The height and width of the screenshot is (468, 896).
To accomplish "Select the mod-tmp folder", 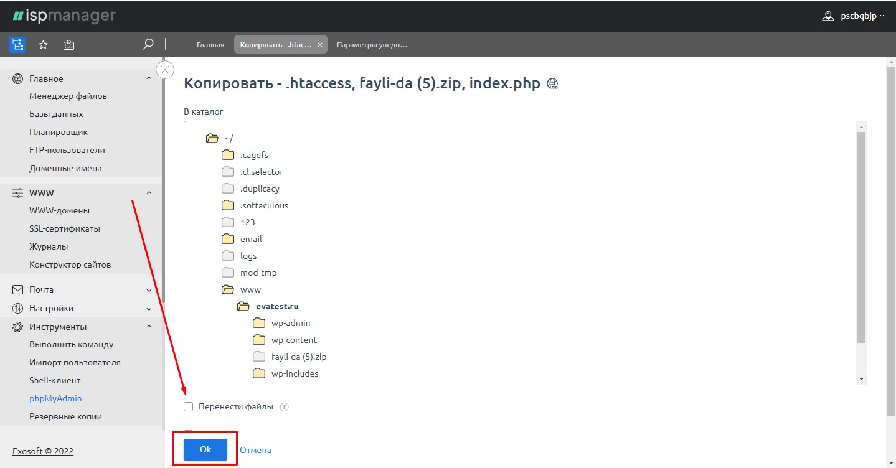I will point(249,273).
